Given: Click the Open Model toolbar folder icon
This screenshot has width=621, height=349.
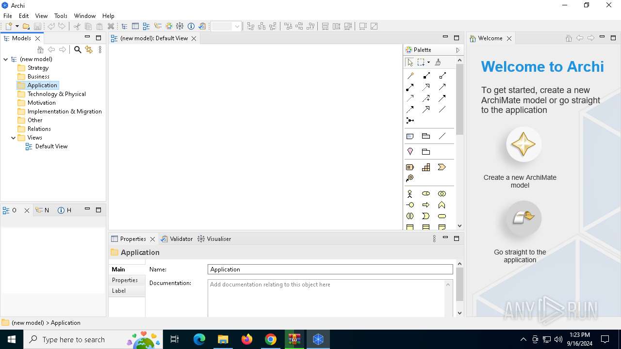Looking at the screenshot, I should tap(26, 26).
